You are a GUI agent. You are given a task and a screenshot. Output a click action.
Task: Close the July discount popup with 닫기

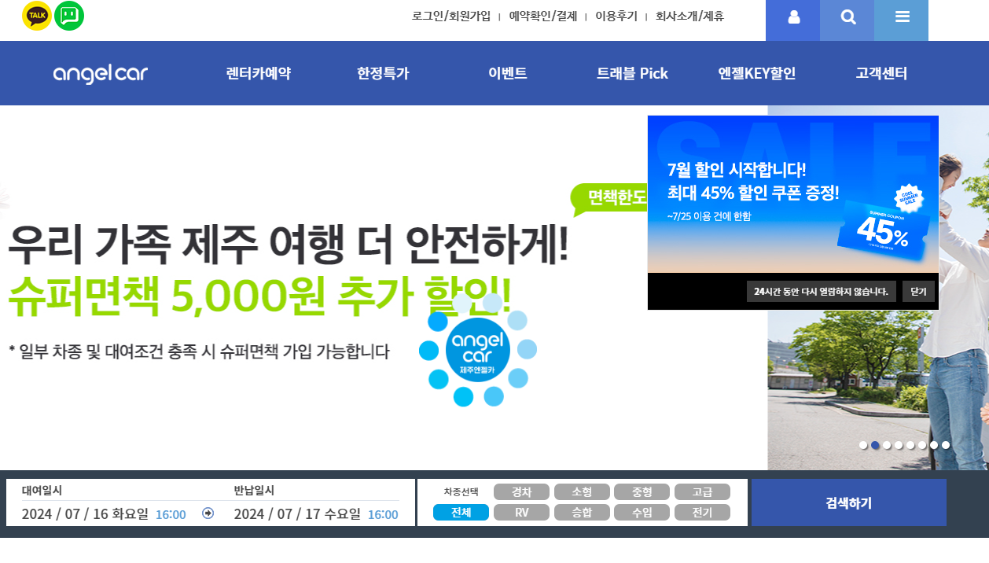coord(917,291)
